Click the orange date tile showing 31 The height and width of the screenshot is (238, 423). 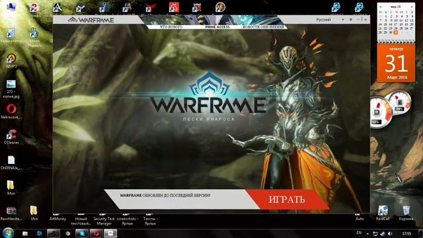click(x=396, y=63)
